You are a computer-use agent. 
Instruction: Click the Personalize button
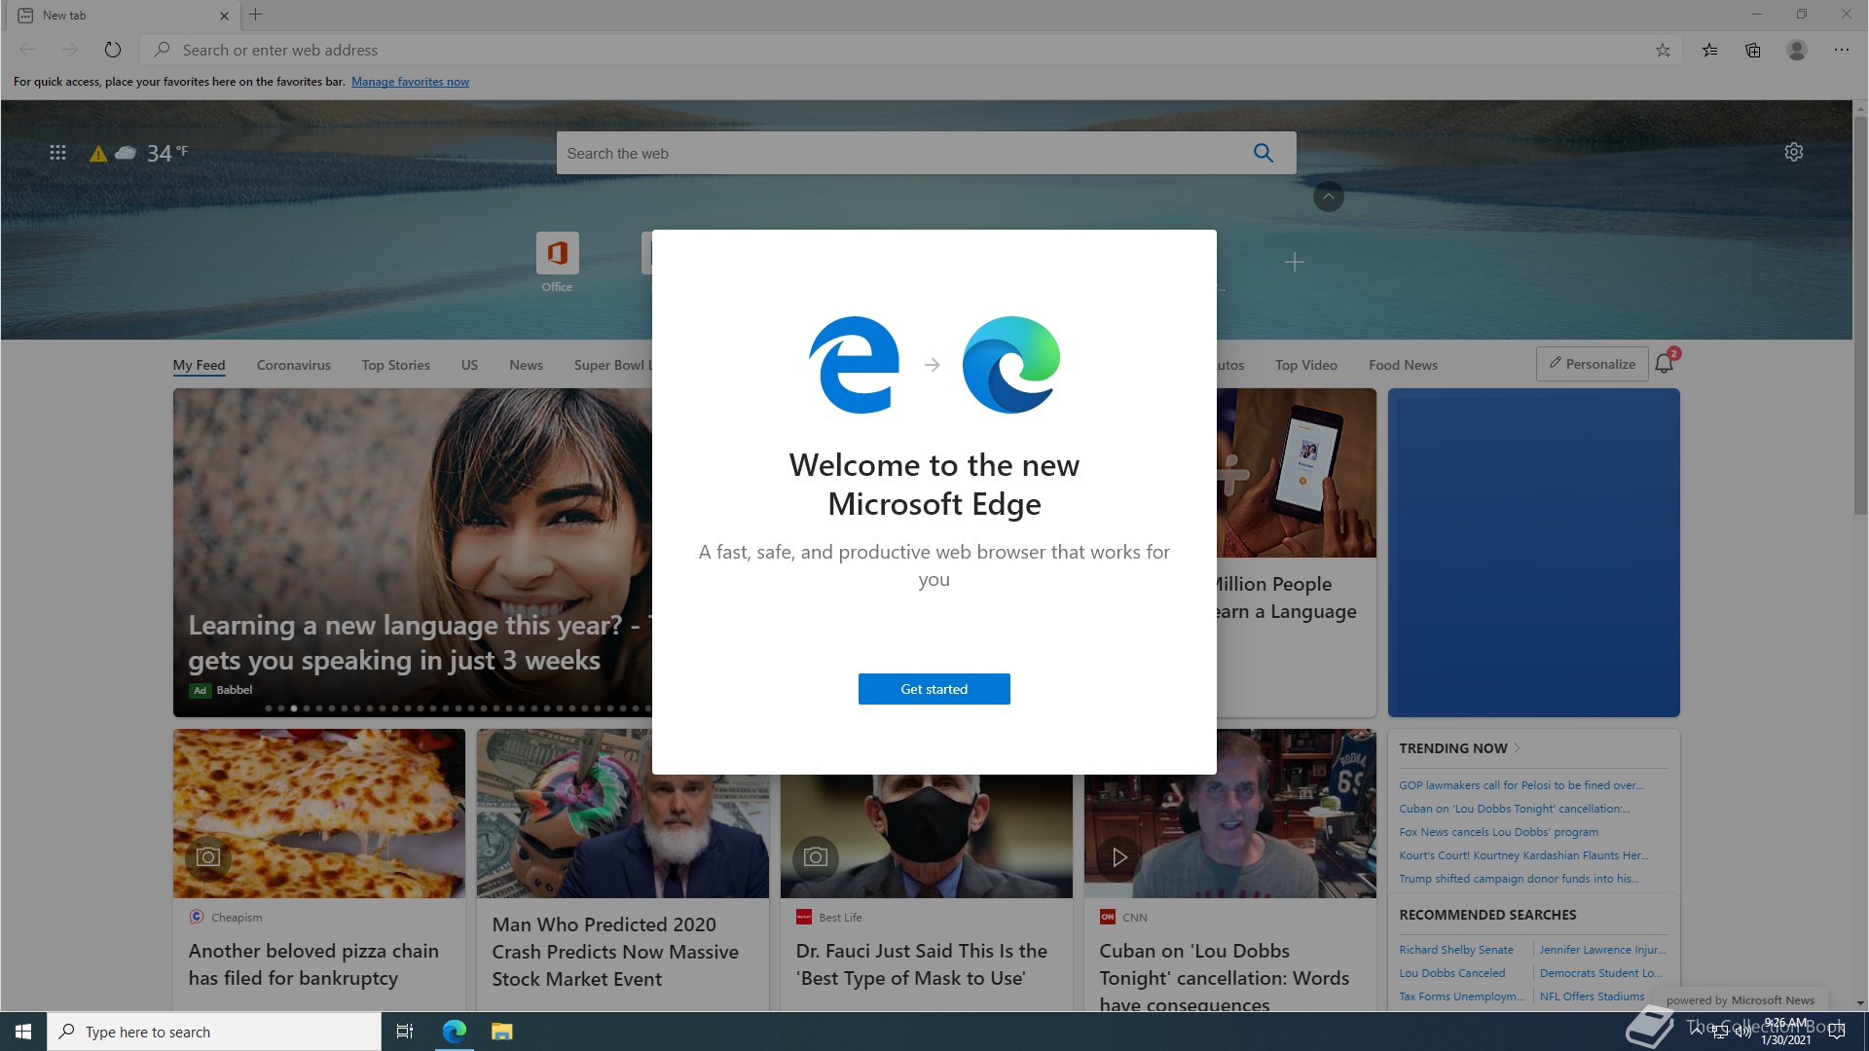[x=1592, y=364]
